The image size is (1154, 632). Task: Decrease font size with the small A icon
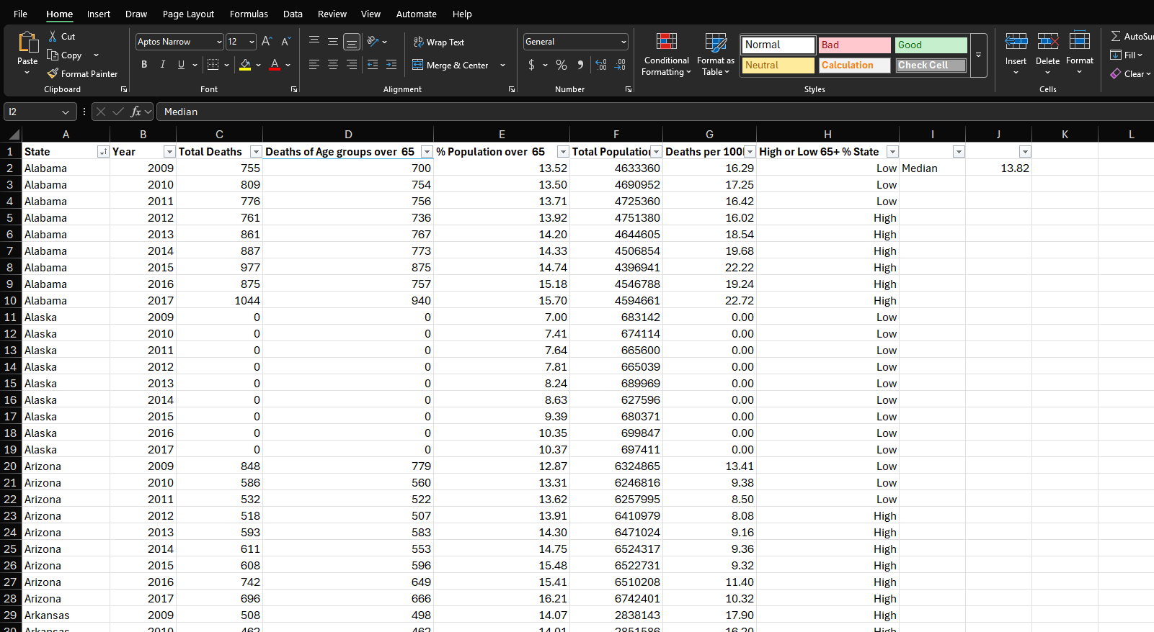click(x=285, y=42)
